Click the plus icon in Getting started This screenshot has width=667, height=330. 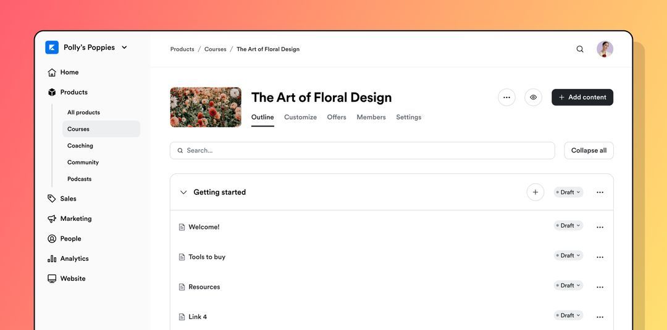point(535,192)
